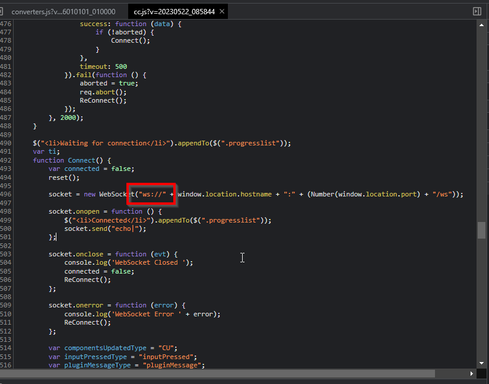The height and width of the screenshot is (384, 489).
Task: Click the vertical scrollbar up arrow
Action: (x=481, y=25)
